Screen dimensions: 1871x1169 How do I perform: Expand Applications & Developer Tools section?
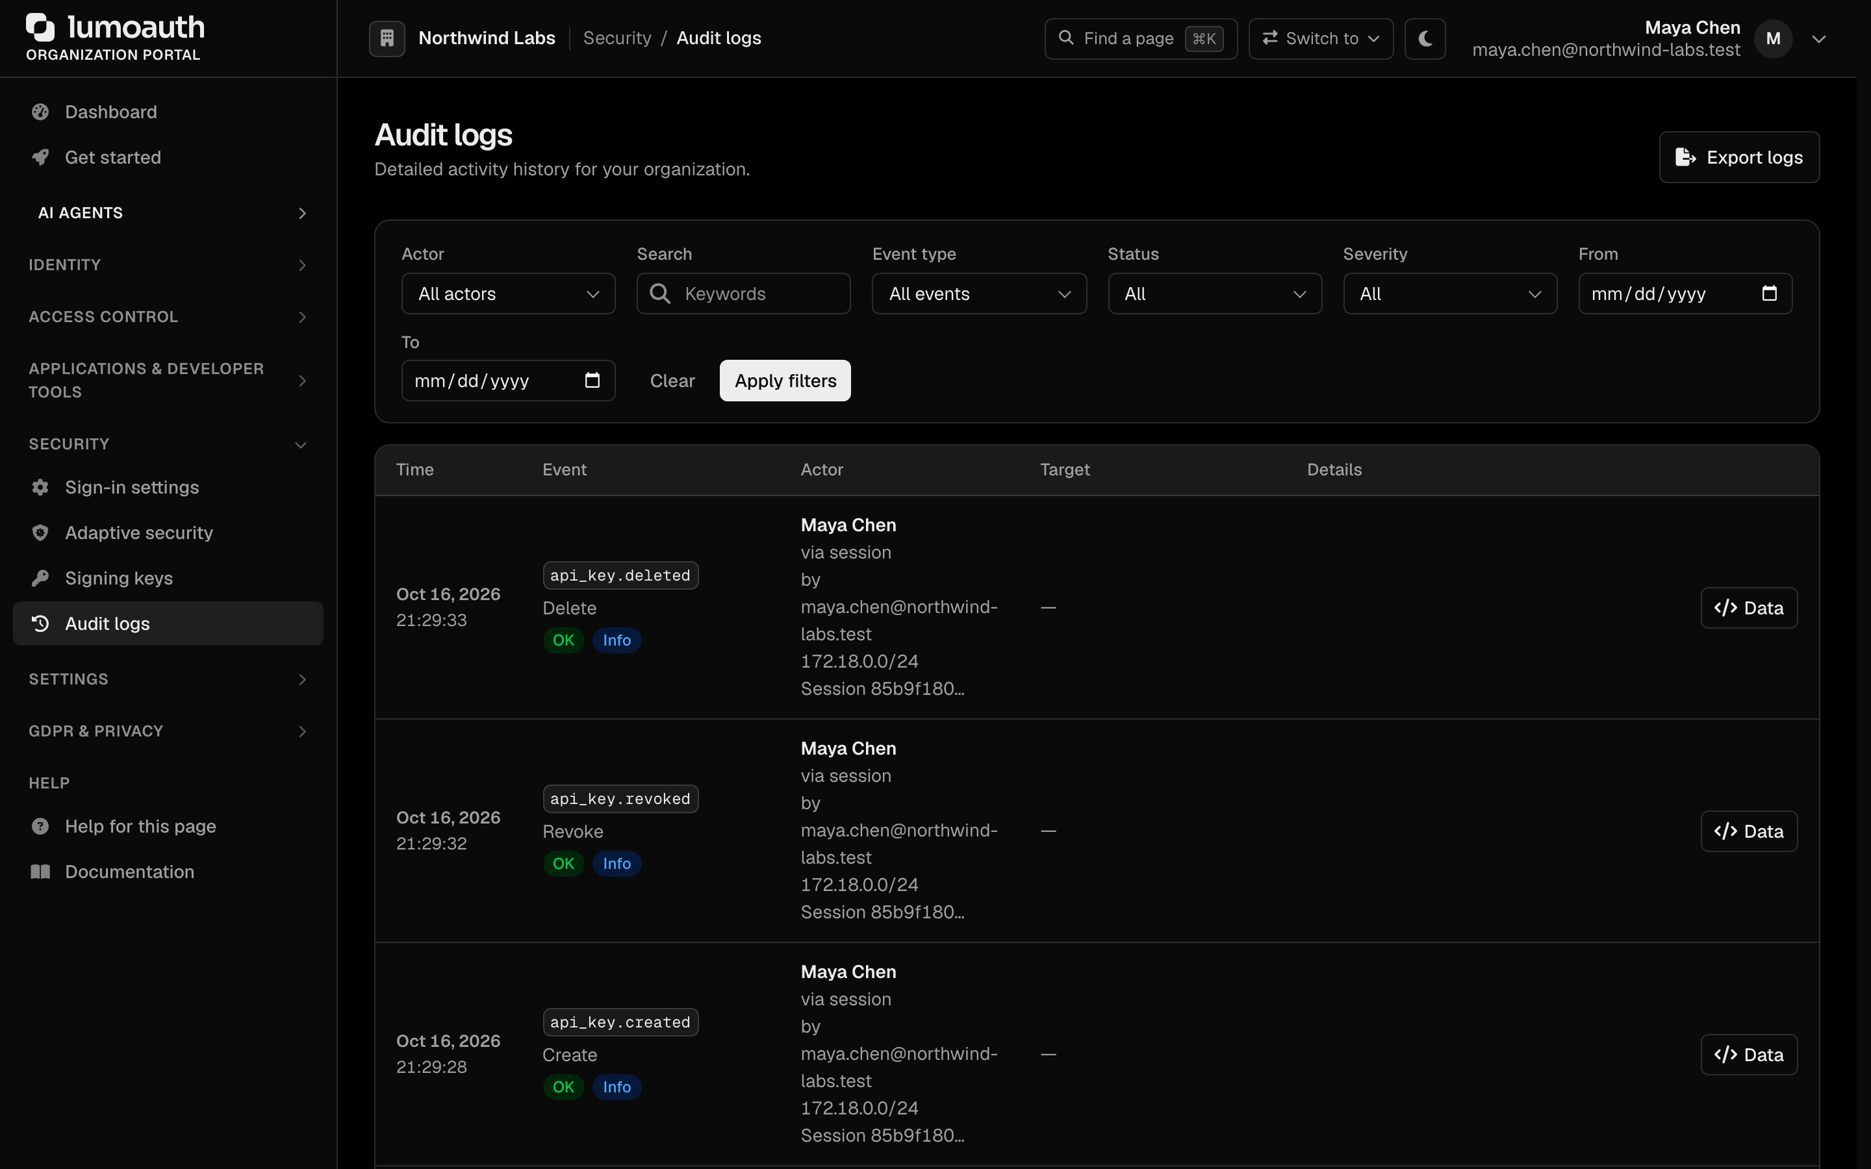[168, 381]
